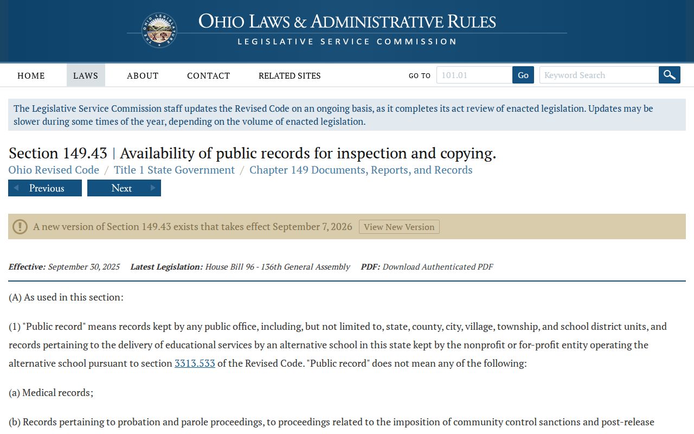The height and width of the screenshot is (434, 694).
Task: Follow the section 3313.533 link
Action: (x=195, y=363)
